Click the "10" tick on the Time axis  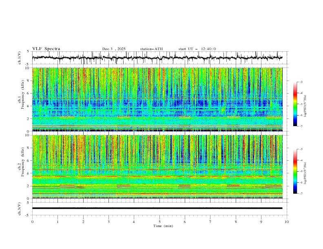coord(287,222)
